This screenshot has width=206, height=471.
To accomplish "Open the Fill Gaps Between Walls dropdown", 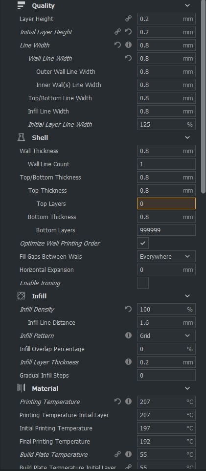I will click(x=166, y=256).
